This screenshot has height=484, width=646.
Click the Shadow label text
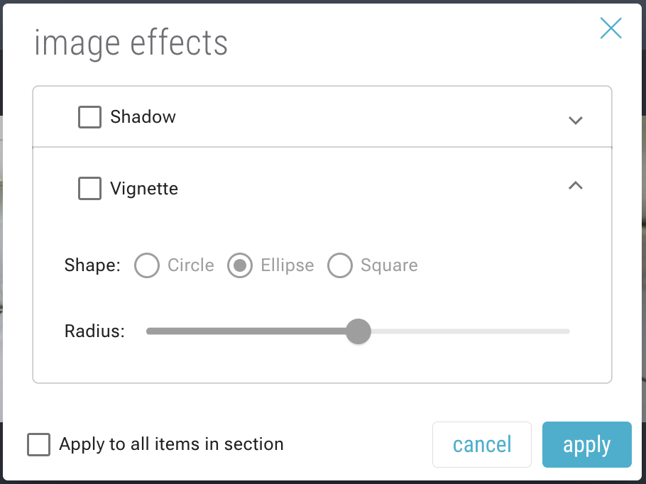click(x=143, y=117)
